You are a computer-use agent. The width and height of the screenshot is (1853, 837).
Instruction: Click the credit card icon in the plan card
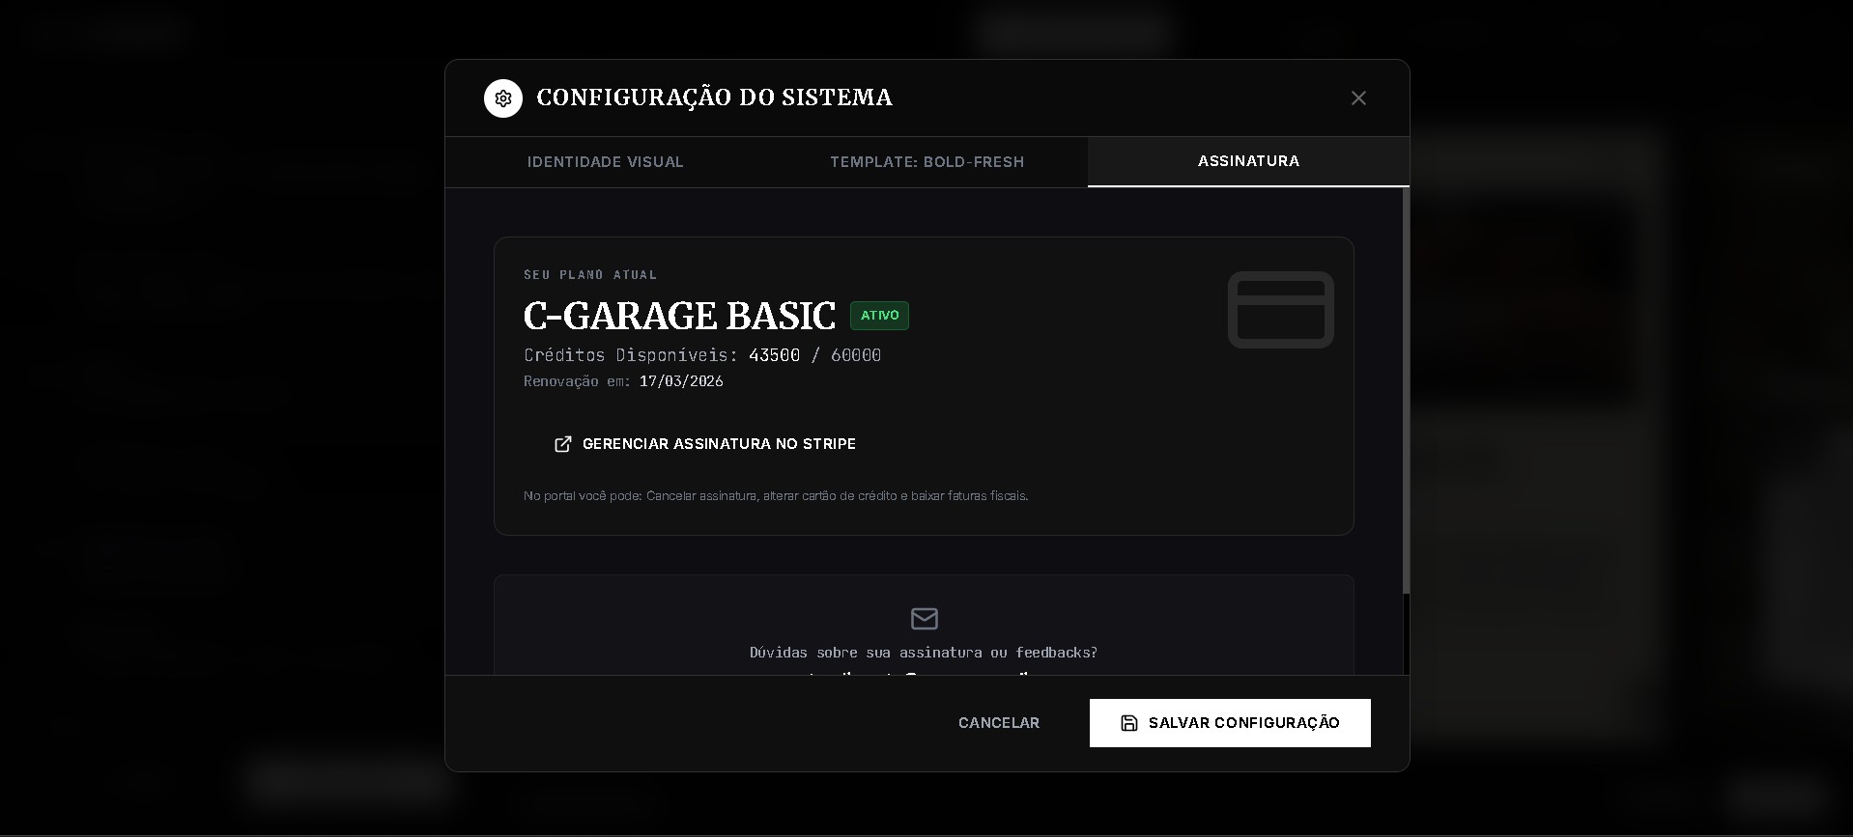pyautogui.click(x=1280, y=310)
